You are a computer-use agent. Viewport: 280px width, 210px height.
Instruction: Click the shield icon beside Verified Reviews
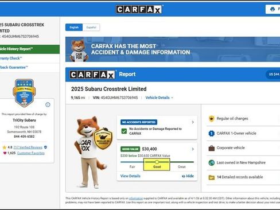point(45,147)
